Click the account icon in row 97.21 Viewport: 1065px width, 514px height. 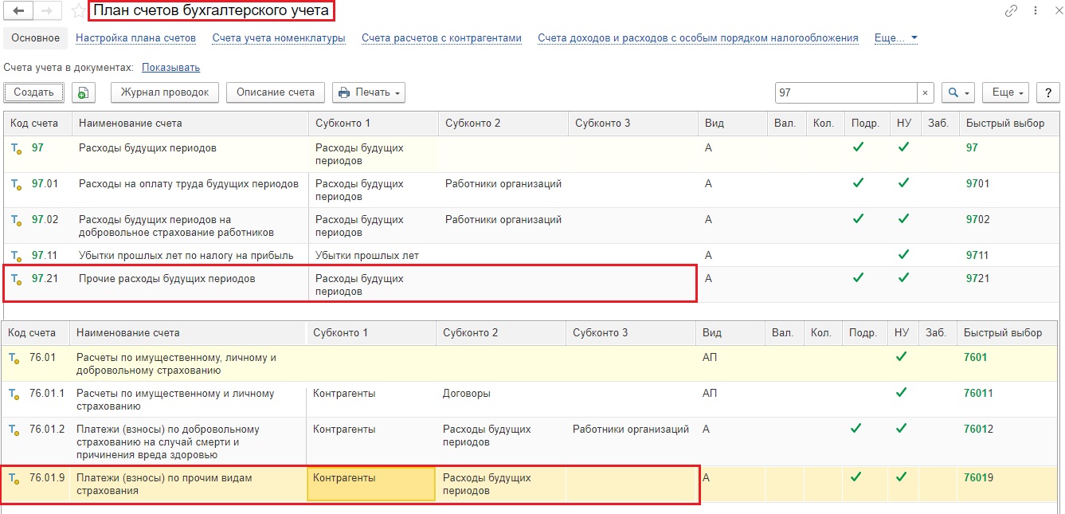click(x=15, y=280)
